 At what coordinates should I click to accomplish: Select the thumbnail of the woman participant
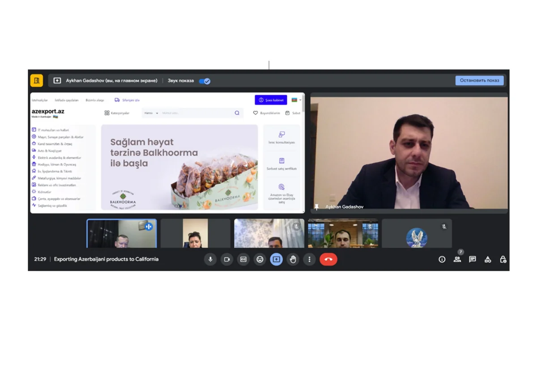tap(196, 233)
